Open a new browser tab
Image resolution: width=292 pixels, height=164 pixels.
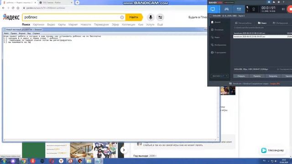coord(77,3)
